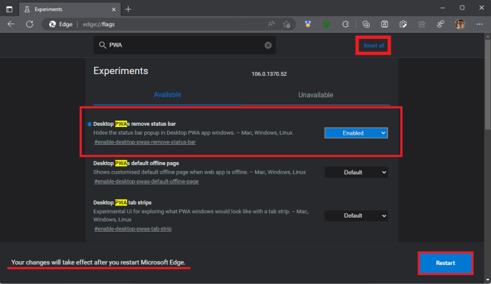Click the Read aloud icon in address bar
This screenshot has width=491, height=284.
point(271,24)
